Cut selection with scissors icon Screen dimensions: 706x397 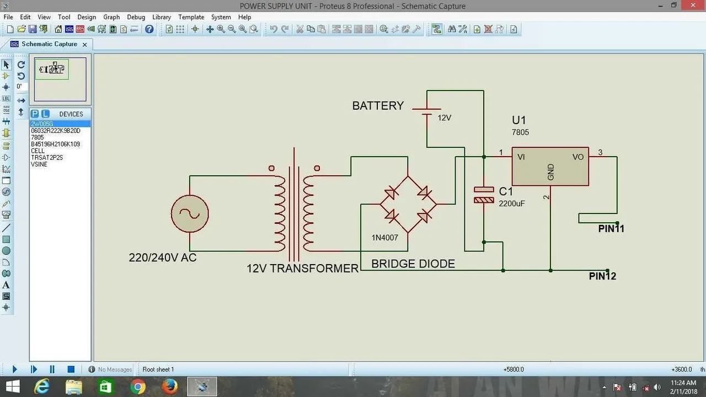point(300,29)
